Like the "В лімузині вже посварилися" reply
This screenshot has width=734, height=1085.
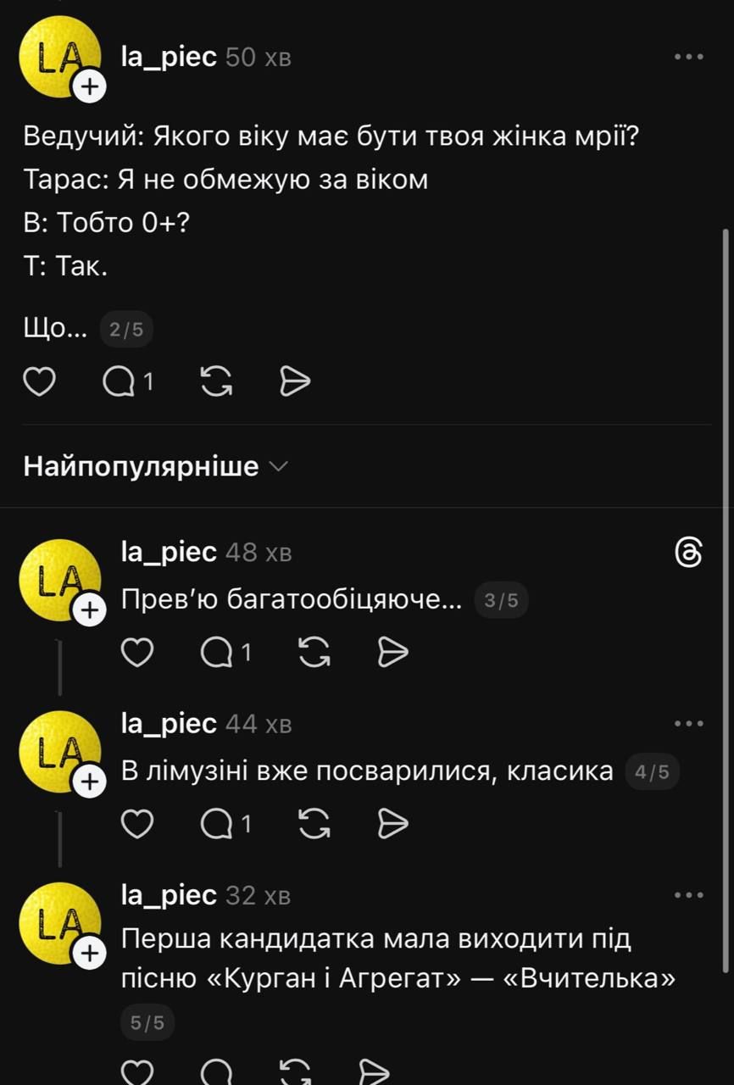137,824
